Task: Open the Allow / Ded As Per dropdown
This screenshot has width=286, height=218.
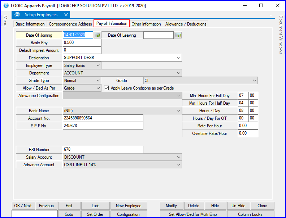Action: (98, 88)
